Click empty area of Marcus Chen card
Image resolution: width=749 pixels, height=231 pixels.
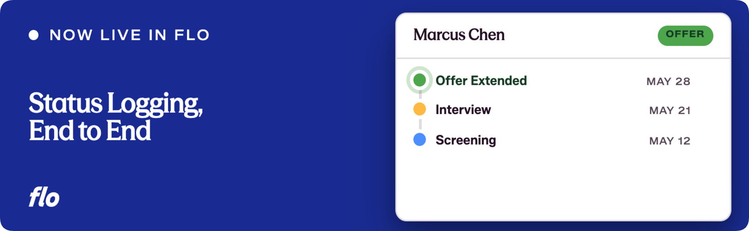563,186
